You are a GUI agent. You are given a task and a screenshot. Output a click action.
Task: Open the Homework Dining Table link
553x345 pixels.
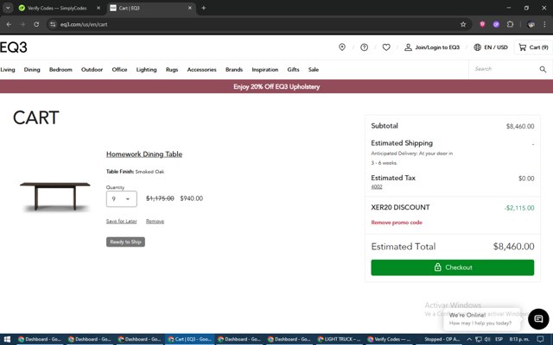[144, 154]
